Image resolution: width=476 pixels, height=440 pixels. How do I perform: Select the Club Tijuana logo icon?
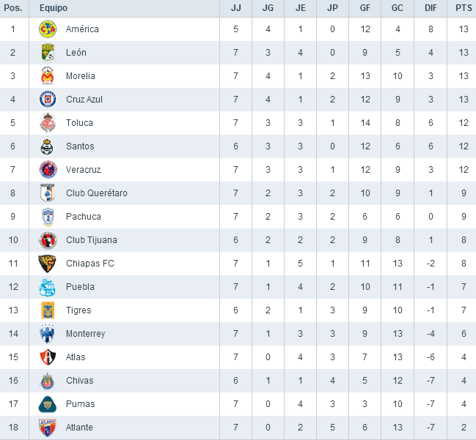click(48, 240)
